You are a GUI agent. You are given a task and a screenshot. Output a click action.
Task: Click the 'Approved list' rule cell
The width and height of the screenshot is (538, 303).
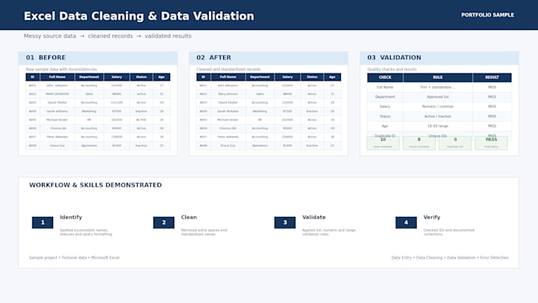click(438, 97)
